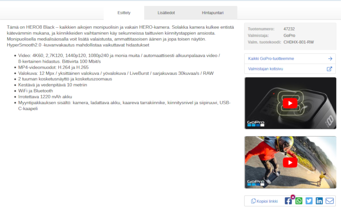Share product on Facebook icon
Screen dimensions: 341x209
pyautogui.click(x=288, y=201)
